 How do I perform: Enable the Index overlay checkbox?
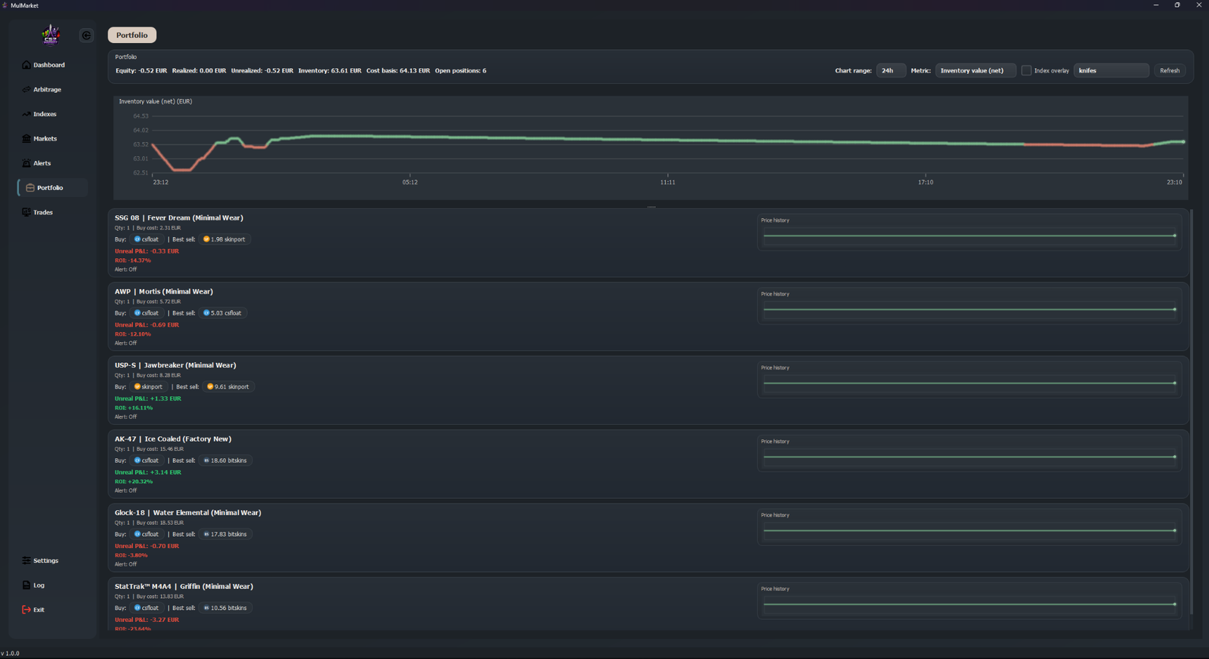point(1026,71)
